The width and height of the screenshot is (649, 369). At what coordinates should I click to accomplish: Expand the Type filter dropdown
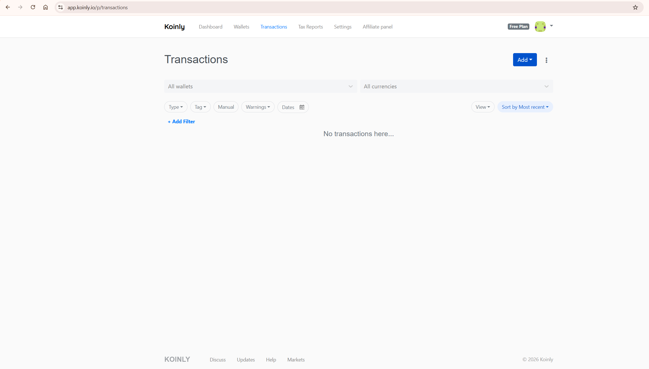[175, 107]
